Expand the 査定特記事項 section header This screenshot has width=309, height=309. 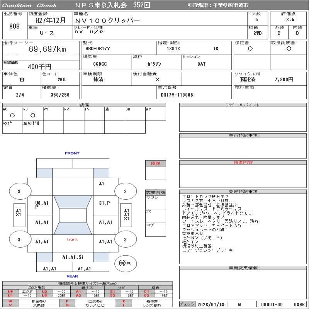pos(243,192)
